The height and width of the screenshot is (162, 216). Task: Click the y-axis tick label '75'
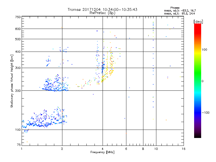coord(19,145)
